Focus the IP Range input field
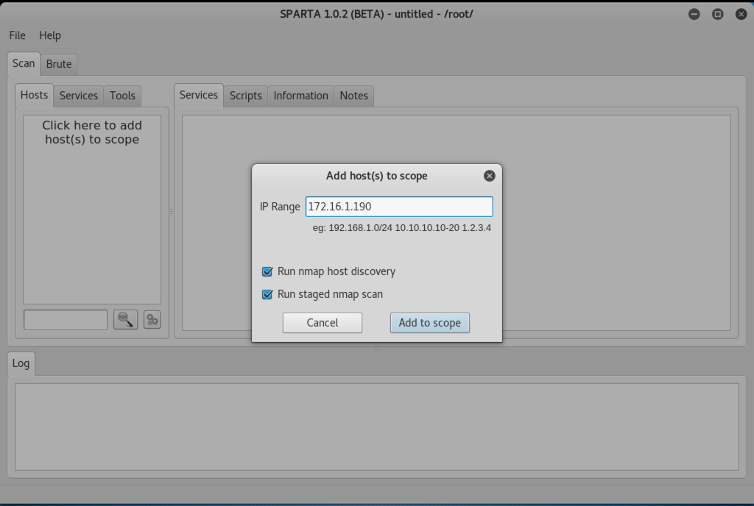The height and width of the screenshot is (506, 754). (399, 207)
